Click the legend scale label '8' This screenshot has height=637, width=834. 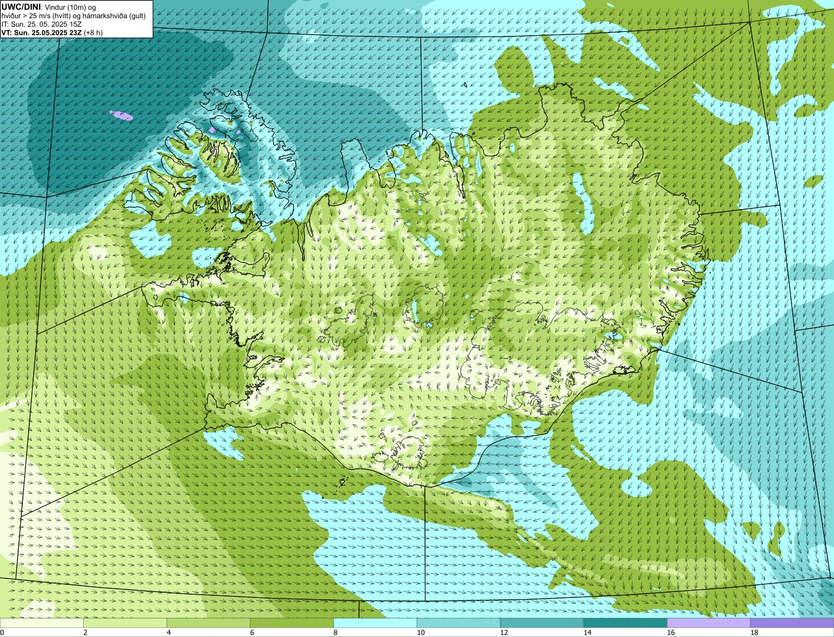336,632
